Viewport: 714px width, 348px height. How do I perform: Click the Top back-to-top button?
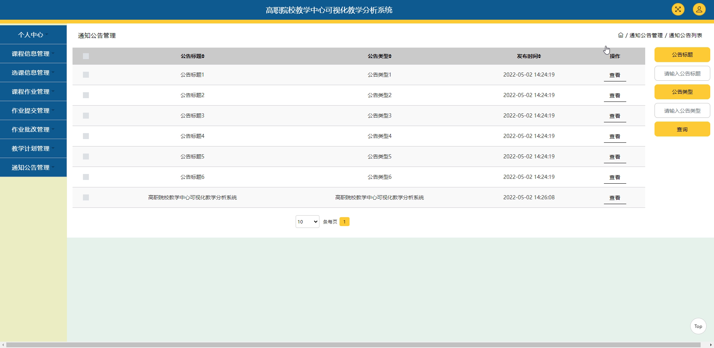coord(698,326)
